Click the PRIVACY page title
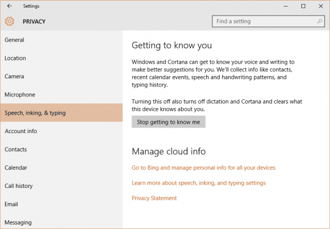Image resolution: width=330 pixels, height=229 pixels. (x=34, y=21)
